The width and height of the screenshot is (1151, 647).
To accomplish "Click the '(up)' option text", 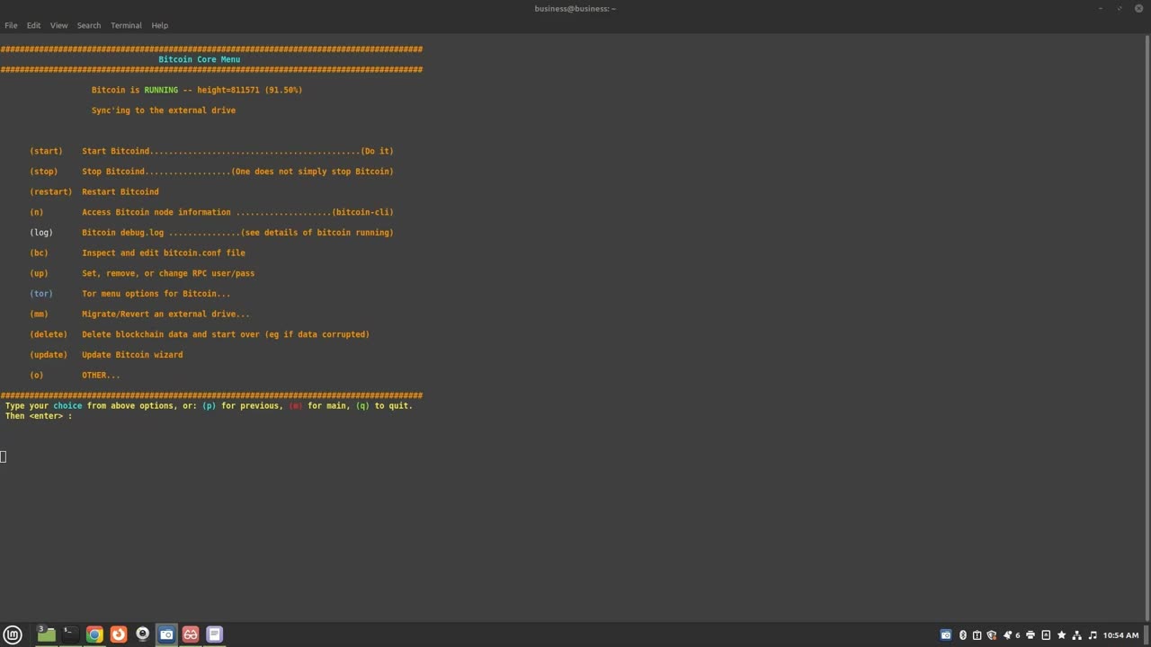I will pyautogui.click(x=39, y=273).
